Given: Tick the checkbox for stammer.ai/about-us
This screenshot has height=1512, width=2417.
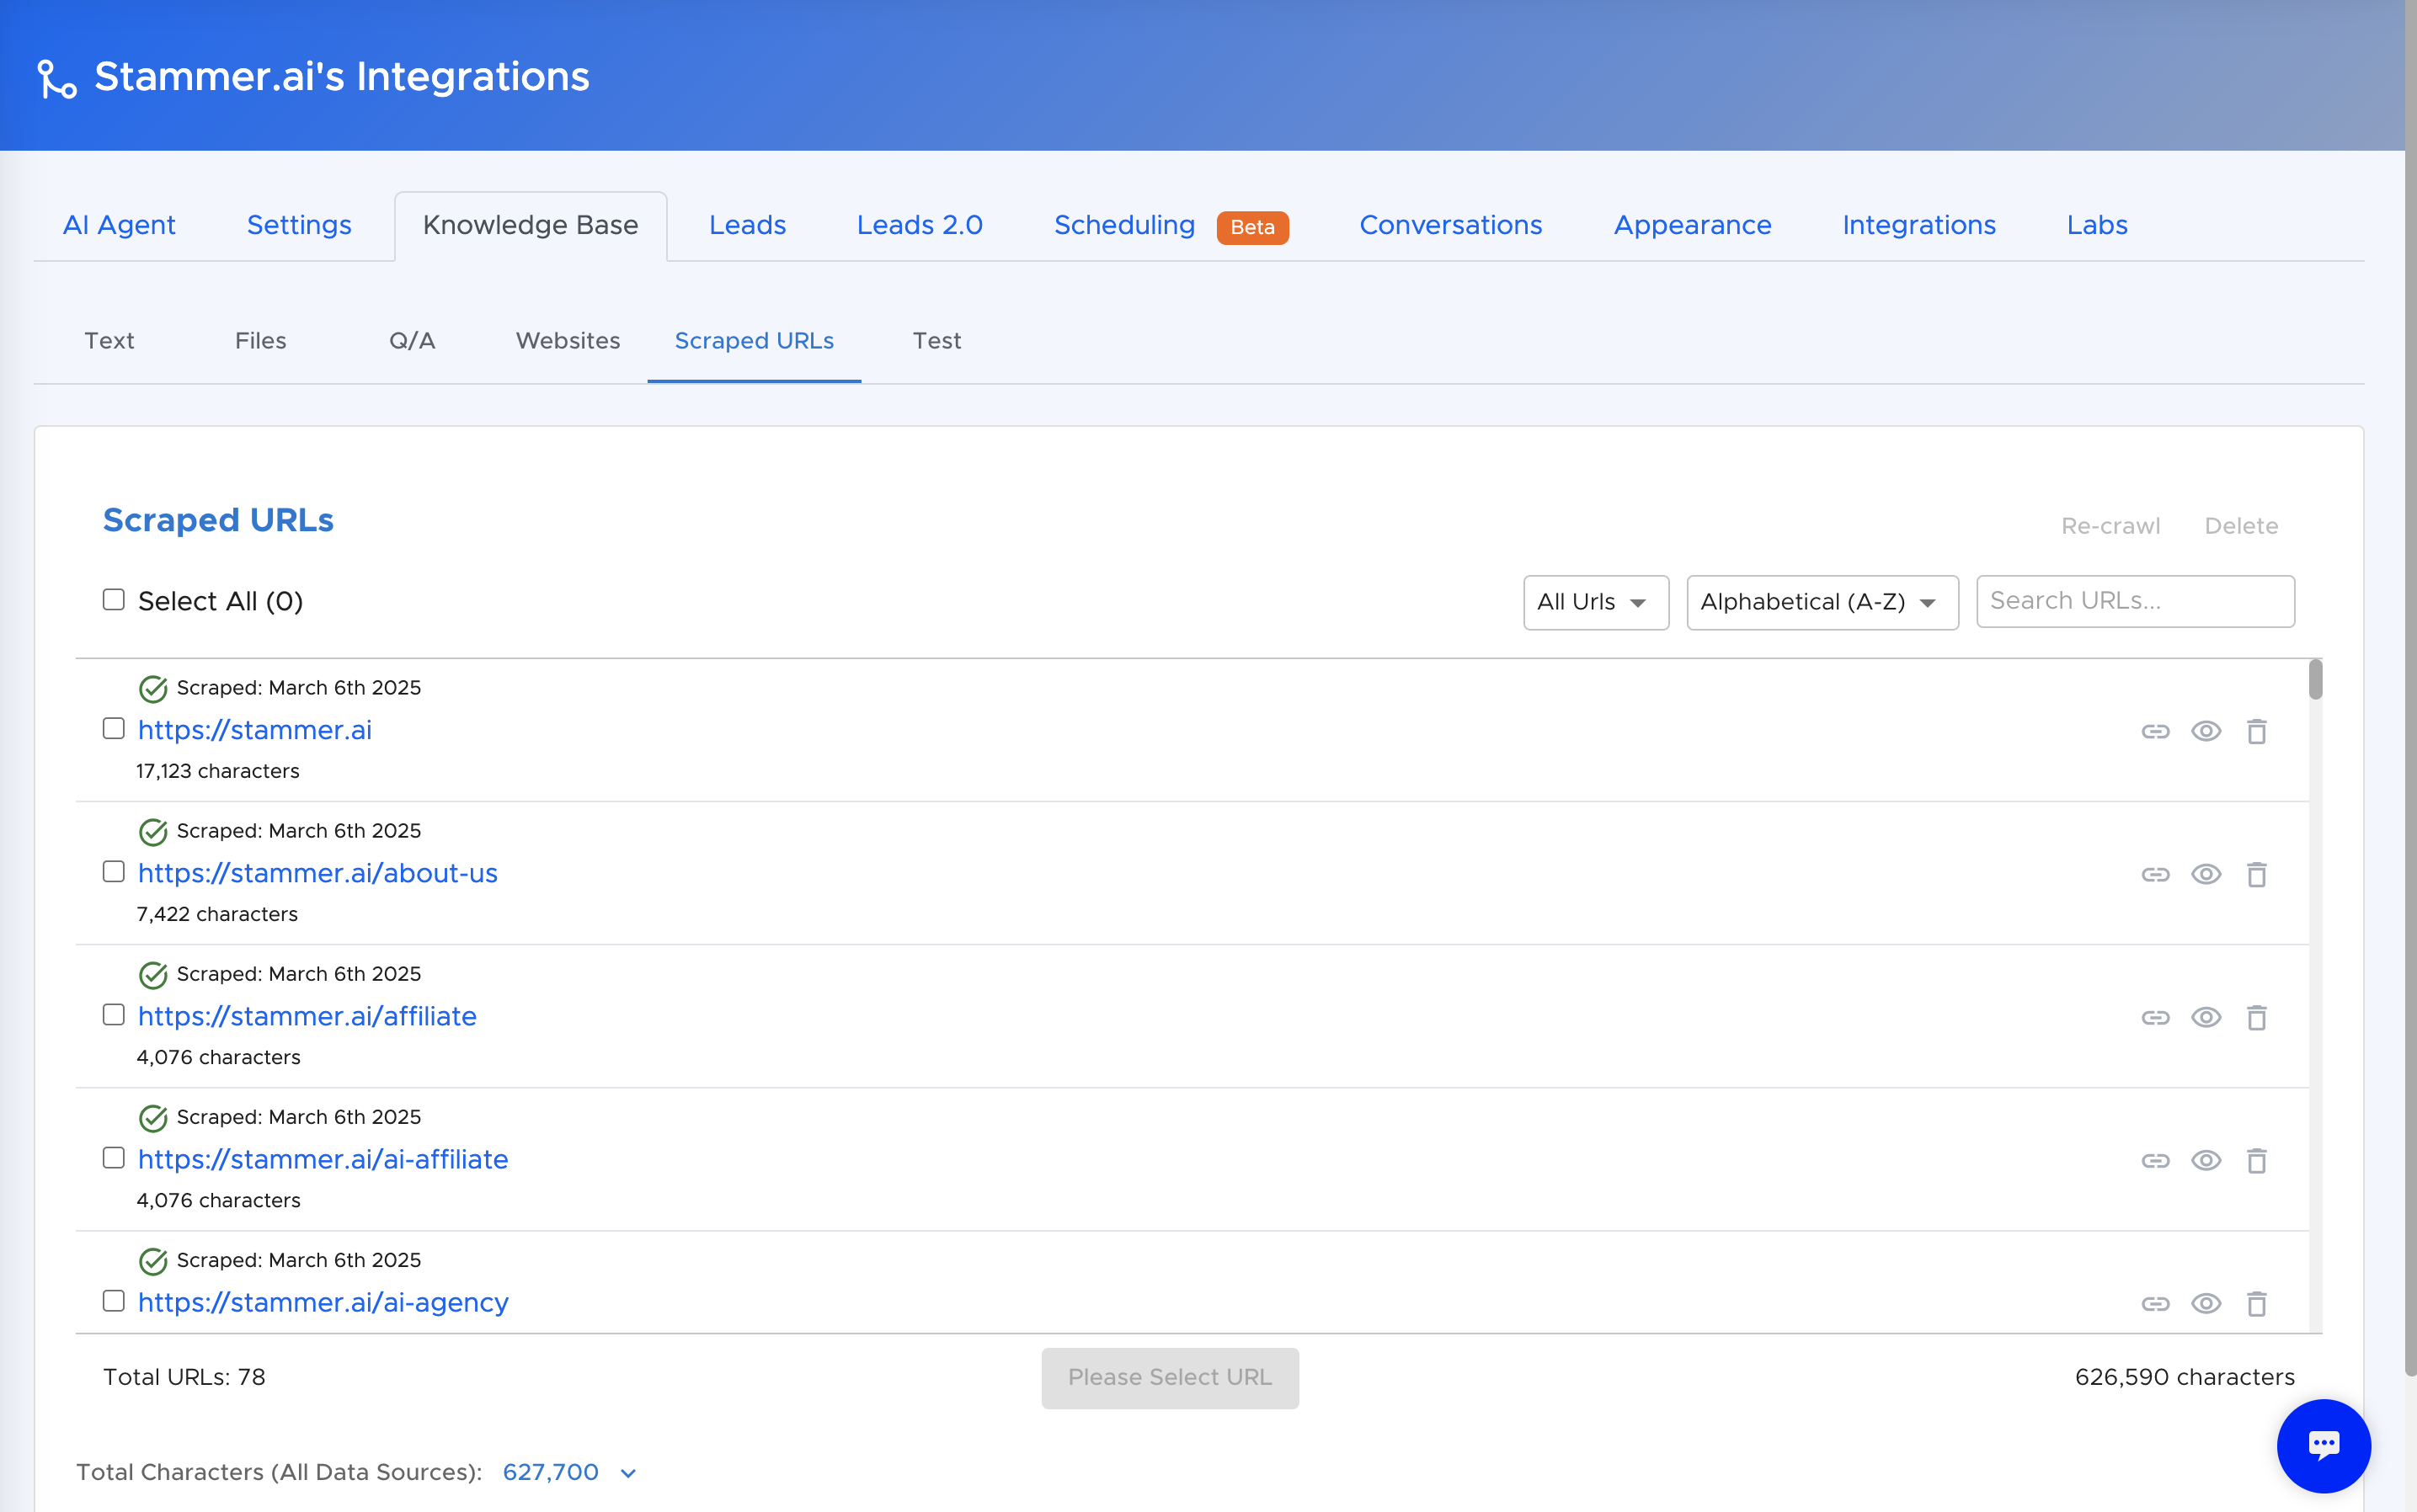Looking at the screenshot, I should pyautogui.click(x=114, y=871).
